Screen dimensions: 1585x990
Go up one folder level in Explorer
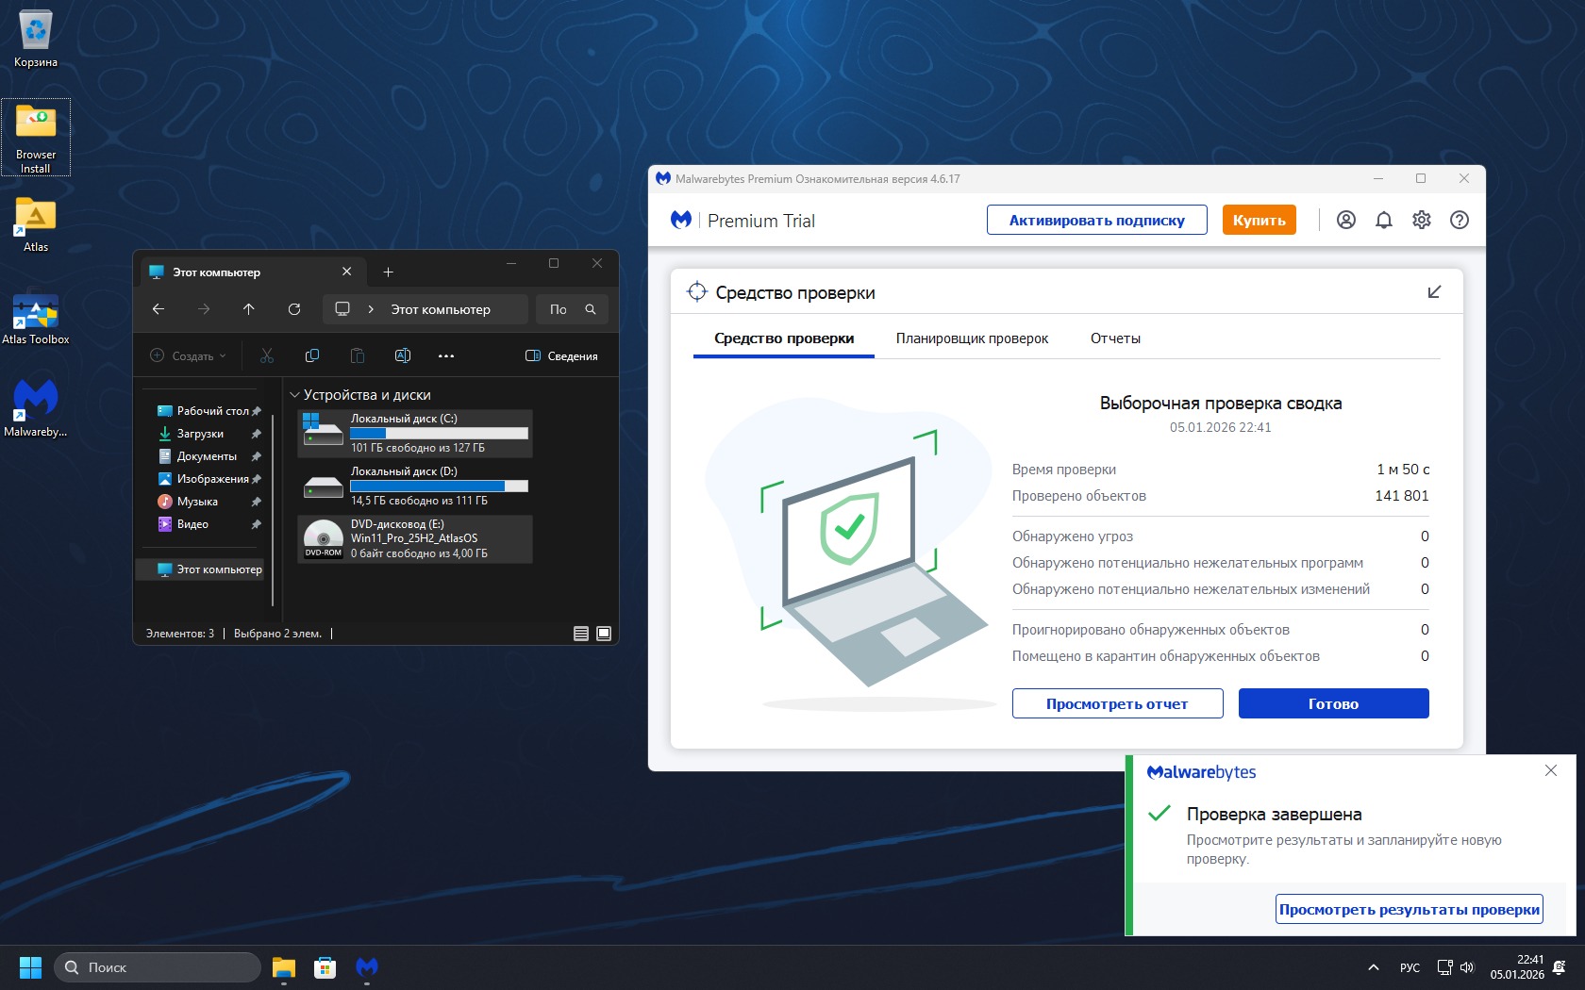coord(249,309)
